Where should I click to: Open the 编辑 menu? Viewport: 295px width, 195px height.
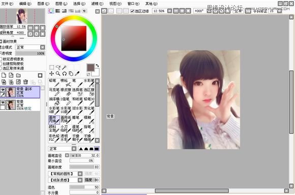pos(25,4)
